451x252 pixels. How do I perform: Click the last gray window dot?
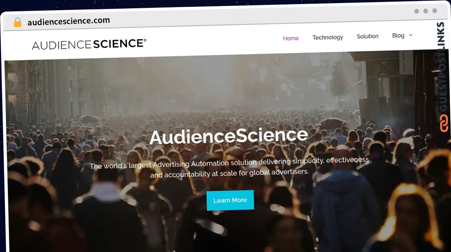434,11
